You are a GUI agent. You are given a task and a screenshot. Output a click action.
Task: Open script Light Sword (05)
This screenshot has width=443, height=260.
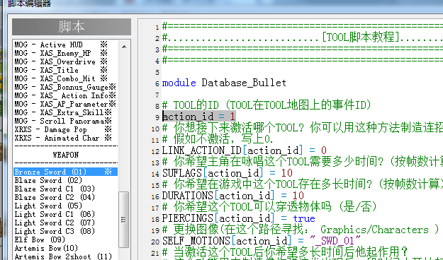coord(65,206)
